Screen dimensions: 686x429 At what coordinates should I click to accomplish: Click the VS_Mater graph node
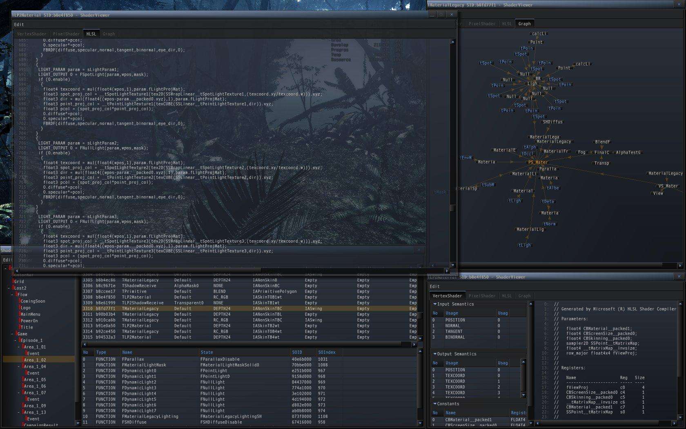[x=668, y=186]
